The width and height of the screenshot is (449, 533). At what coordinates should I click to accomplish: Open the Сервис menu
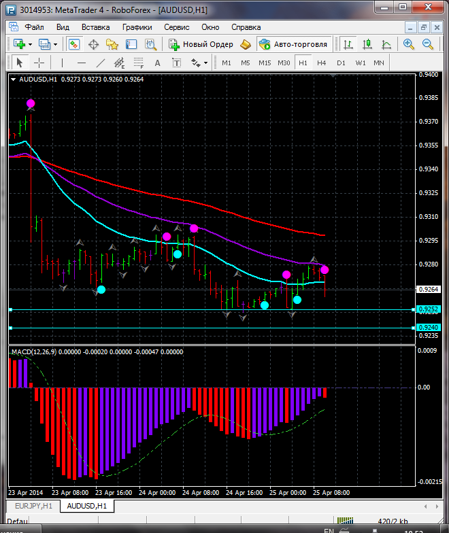coord(177,27)
